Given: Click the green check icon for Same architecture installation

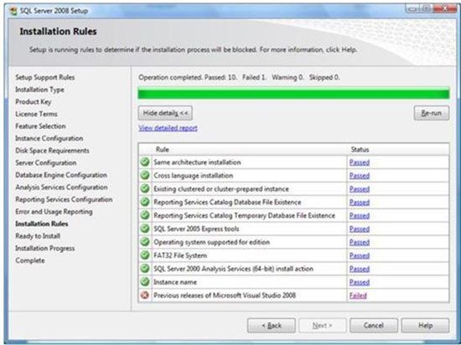Looking at the screenshot, I should click(145, 162).
